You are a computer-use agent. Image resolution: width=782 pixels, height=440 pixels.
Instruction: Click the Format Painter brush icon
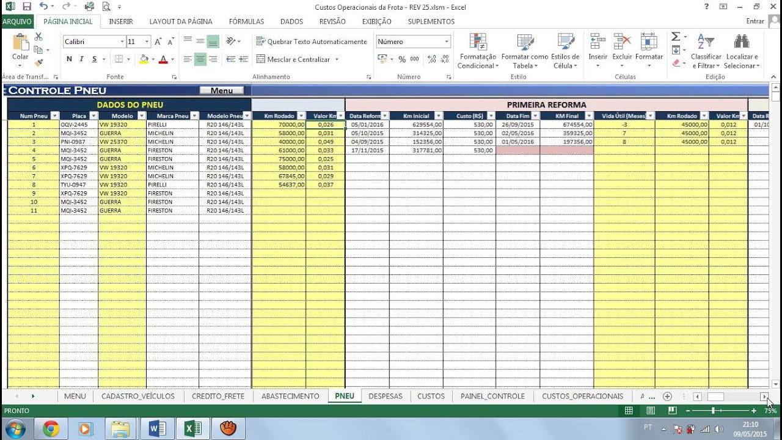pyautogui.click(x=38, y=62)
